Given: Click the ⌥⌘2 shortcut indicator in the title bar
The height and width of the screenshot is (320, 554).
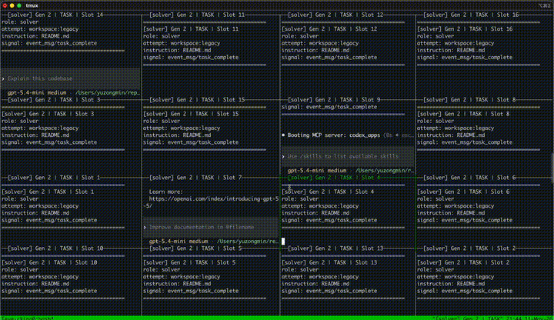Looking at the screenshot, I should point(546,5).
